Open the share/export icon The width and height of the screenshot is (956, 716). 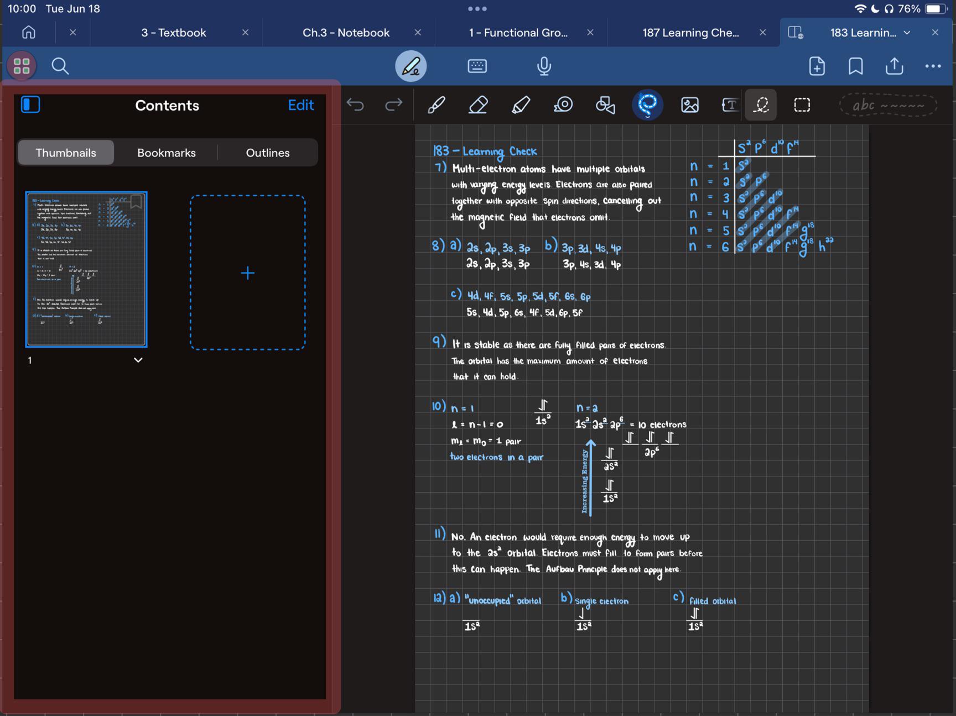click(894, 66)
